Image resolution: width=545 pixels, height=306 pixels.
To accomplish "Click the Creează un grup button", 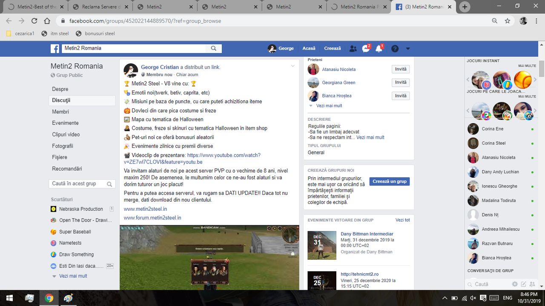I will (390, 181).
